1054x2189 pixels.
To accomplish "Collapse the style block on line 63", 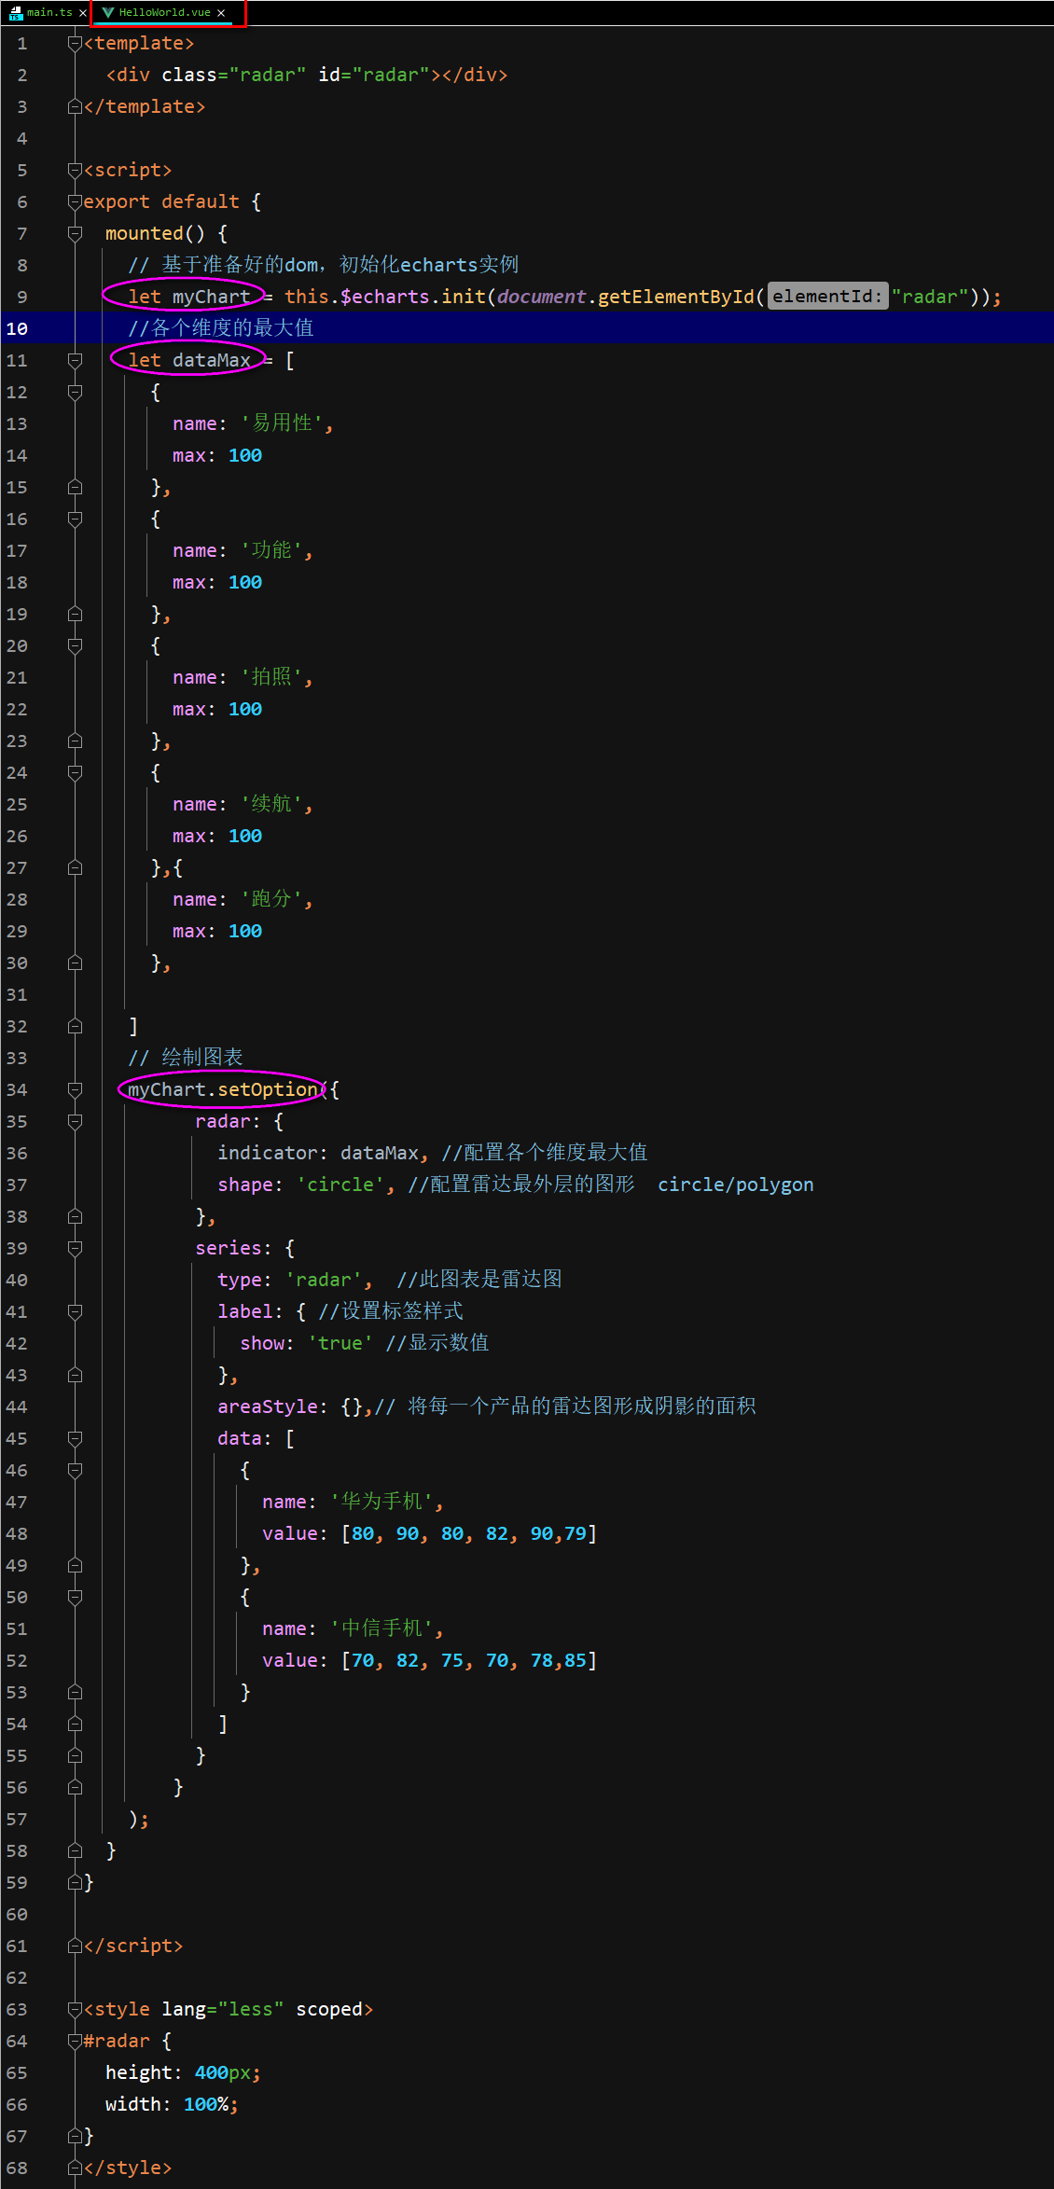I will [x=75, y=2010].
